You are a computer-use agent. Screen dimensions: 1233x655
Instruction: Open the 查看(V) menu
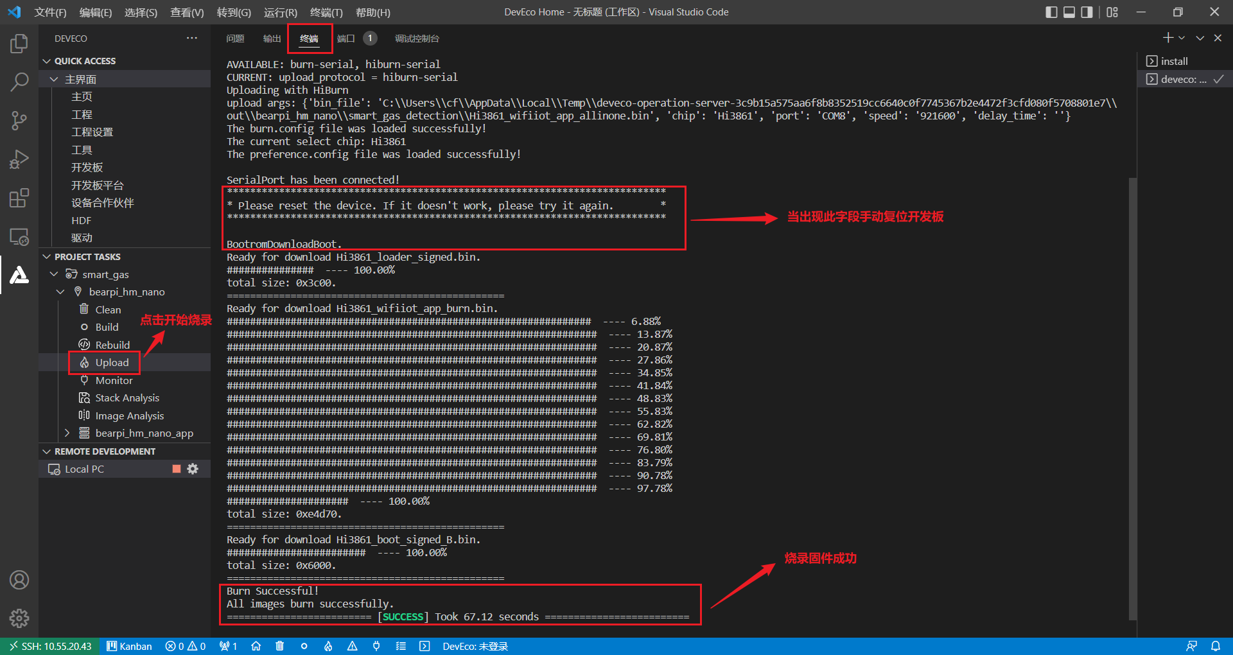187,12
